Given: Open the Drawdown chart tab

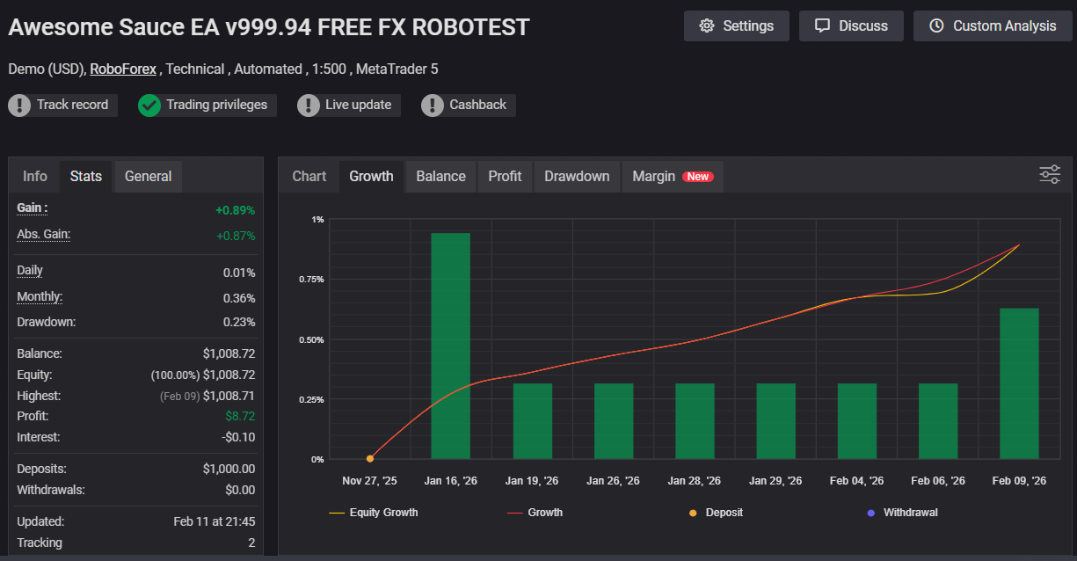Looking at the screenshot, I should click(576, 176).
